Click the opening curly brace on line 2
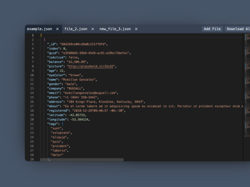 point(45,39)
